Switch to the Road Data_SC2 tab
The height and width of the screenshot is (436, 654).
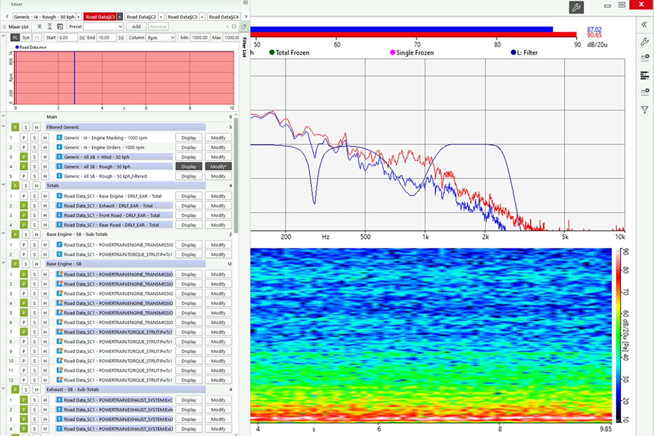pos(141,17)
